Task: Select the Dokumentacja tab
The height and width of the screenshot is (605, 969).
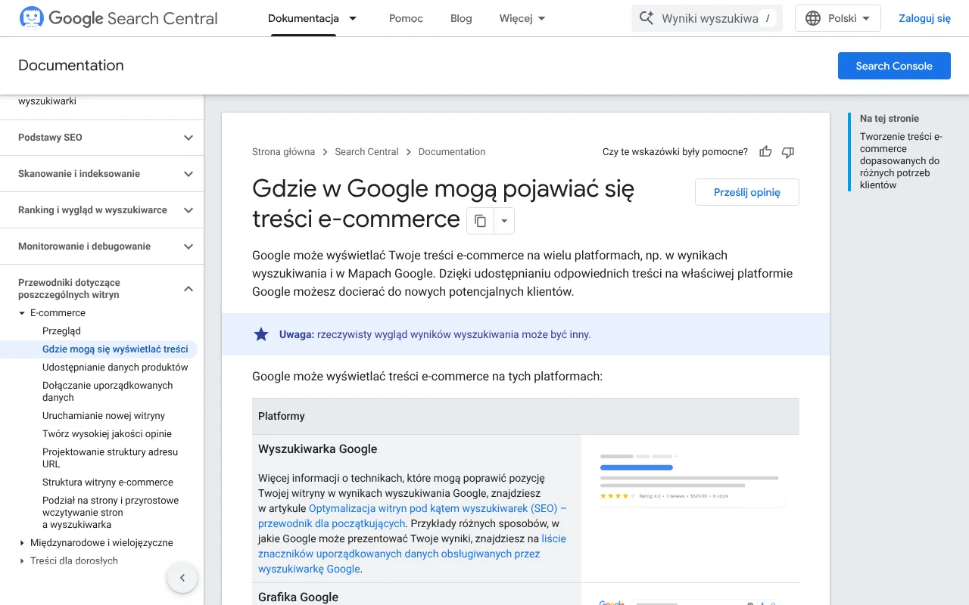Action: [304, 18]
